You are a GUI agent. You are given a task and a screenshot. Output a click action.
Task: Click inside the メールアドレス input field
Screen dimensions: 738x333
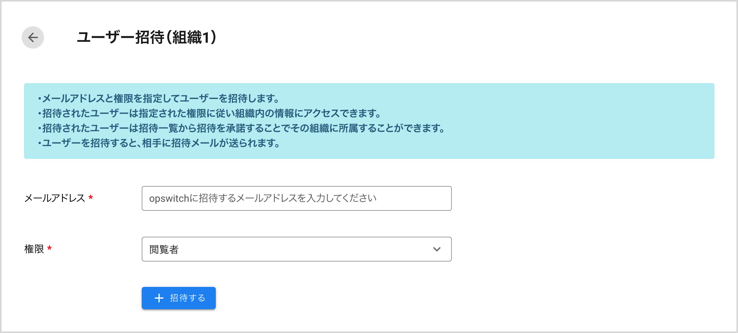click(x=296, y=198)
